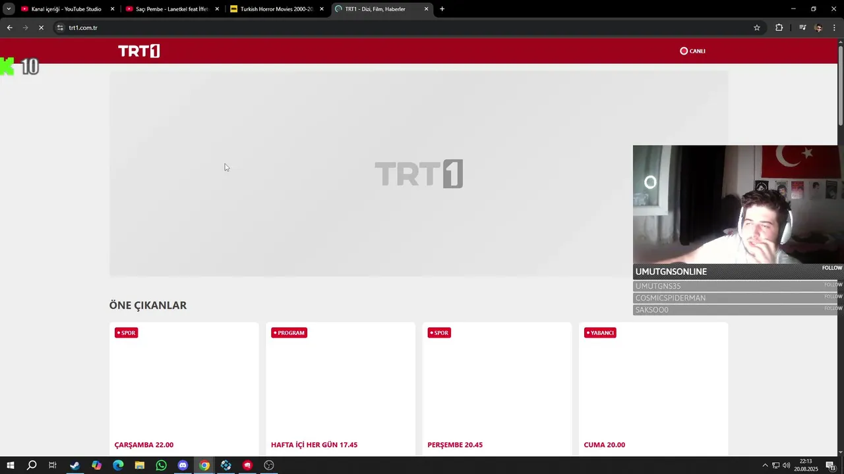Viewport: 844px width, 474px height.
Task: Go back with the browser back arrow
Action: click(9, 28)
